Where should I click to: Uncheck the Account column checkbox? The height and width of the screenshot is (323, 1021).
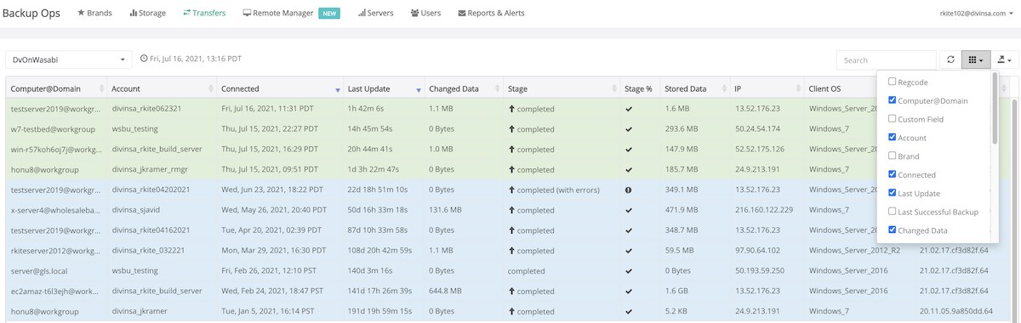pyautogui.click(x=892, y=138)
